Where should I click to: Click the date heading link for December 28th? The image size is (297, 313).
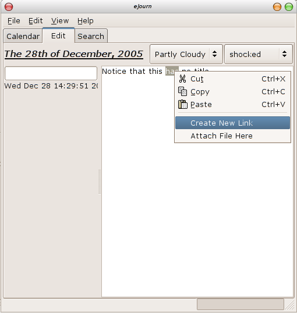[74, 54]
